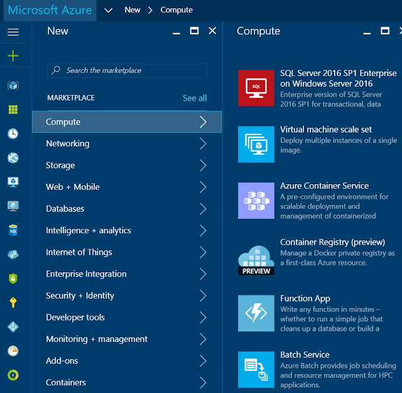Expand the Compute category chevron
The height and width of the screenshot is (393, 402).
(x=203, y=122)
